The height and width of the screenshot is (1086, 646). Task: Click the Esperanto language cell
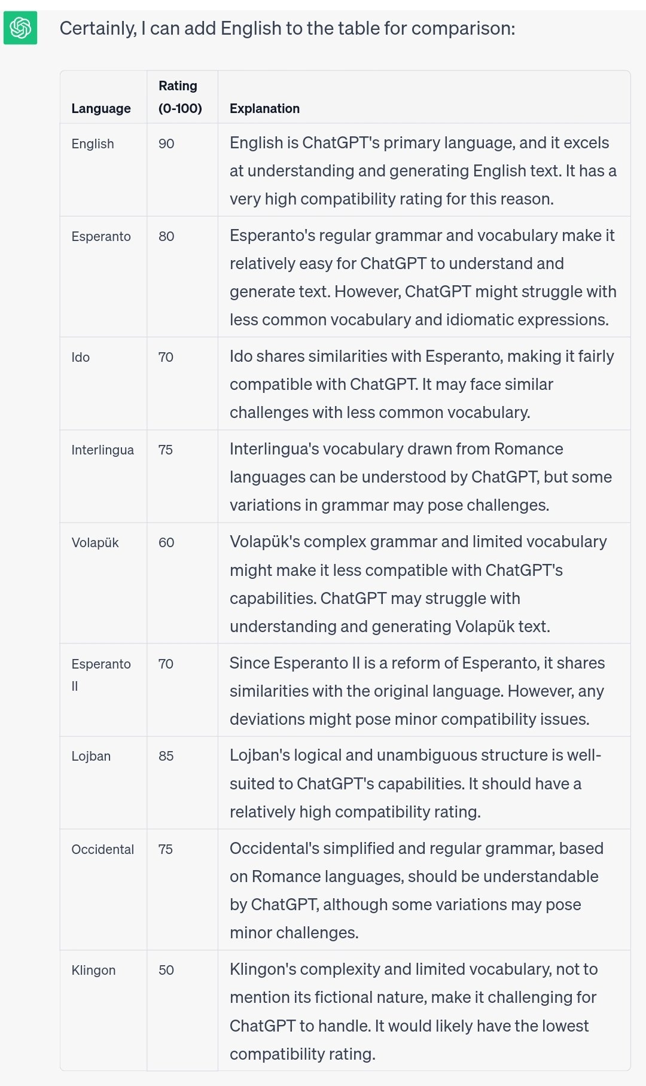click(101, 236)
